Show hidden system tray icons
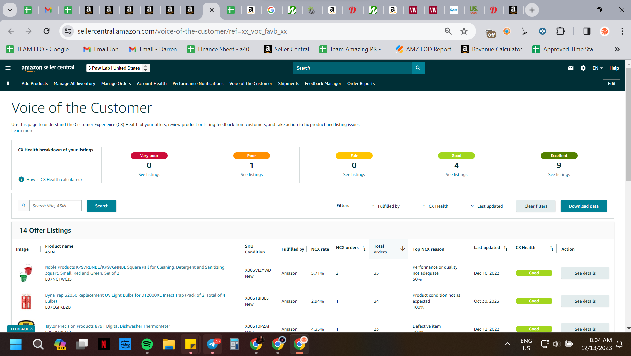 pos(508,344)
